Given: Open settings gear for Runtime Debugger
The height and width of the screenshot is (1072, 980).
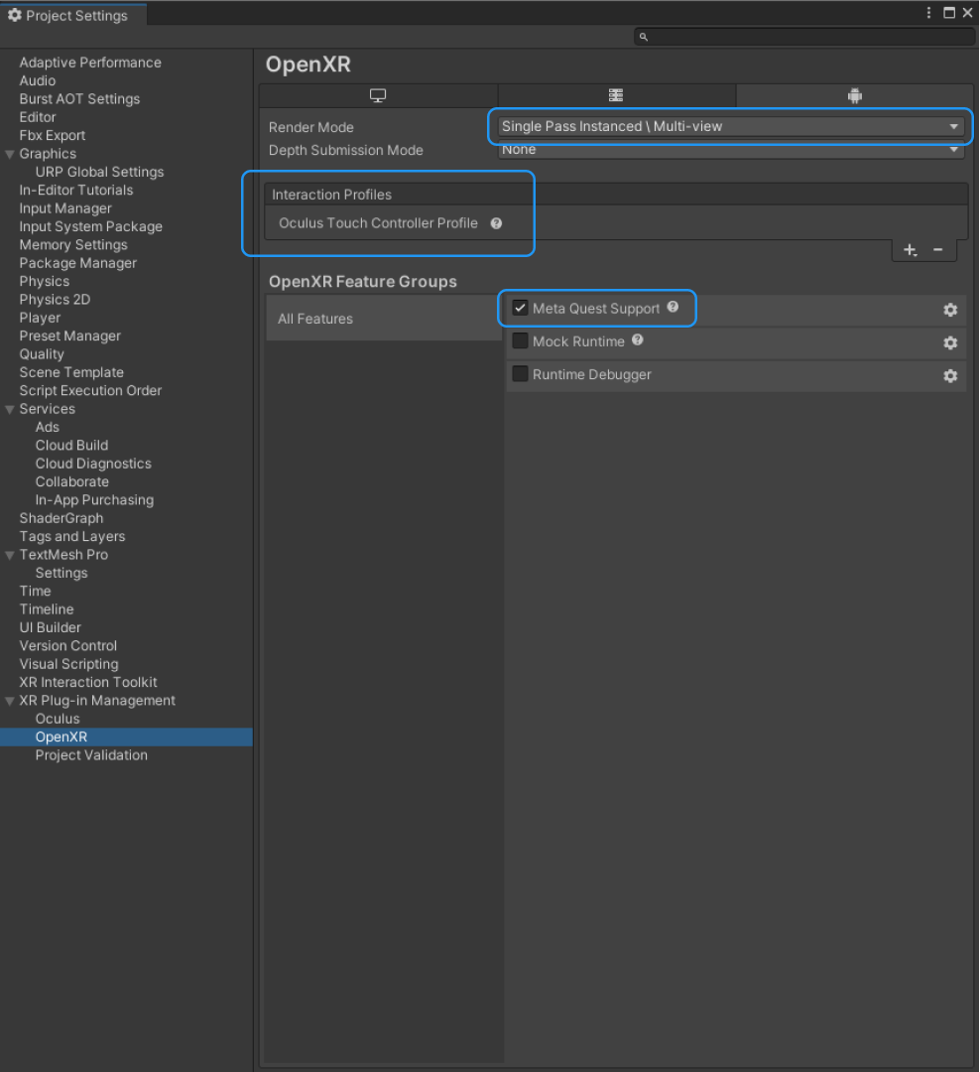Looking at the screenshot, I should [949, 375].
